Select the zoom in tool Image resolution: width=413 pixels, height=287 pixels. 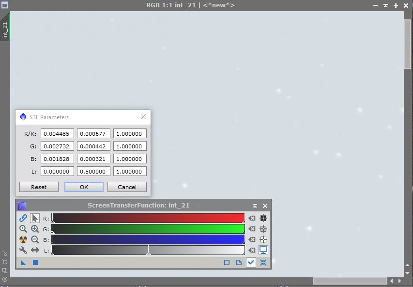coord(35,229)
